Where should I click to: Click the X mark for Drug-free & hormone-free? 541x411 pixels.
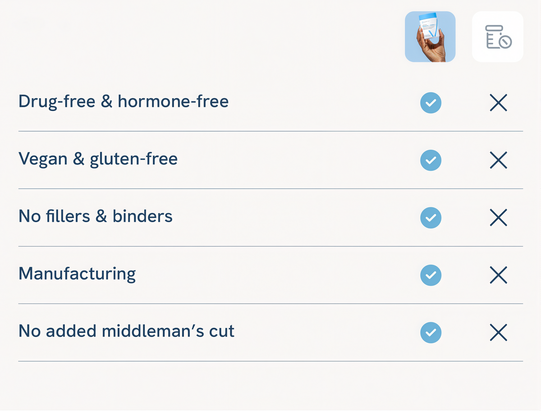(498, 103)
